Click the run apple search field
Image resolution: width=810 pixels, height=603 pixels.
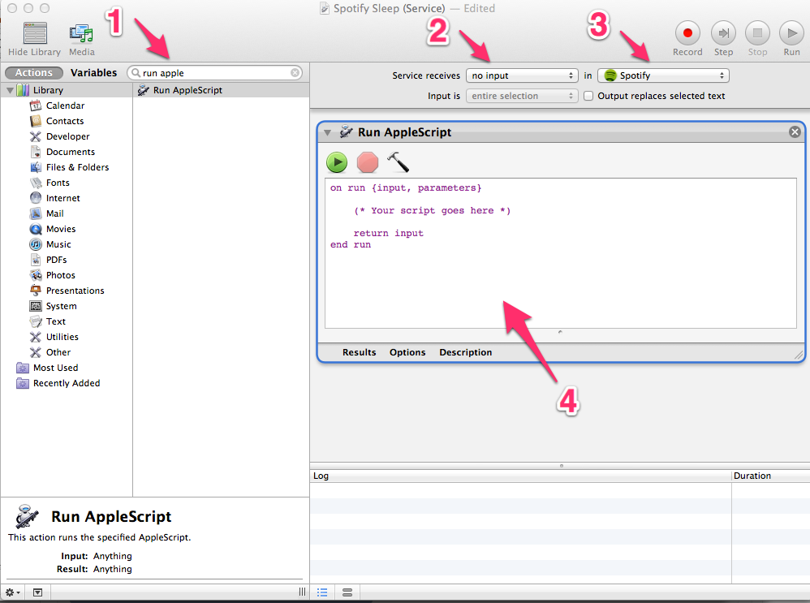(217, 73)
